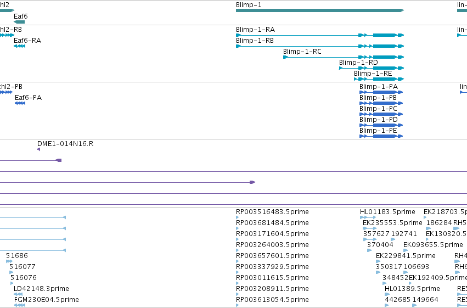467x308 pixels.
Task: Select EST 348452
Action: [396, 278]
